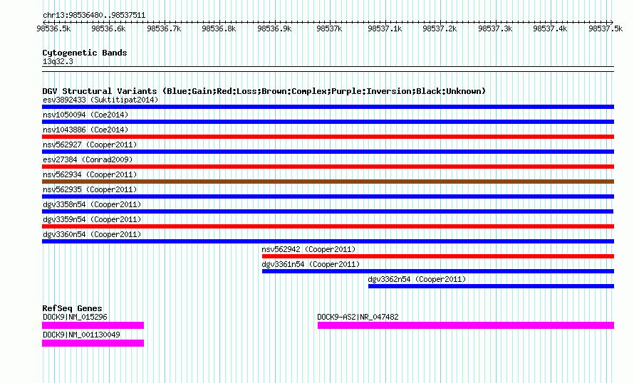This screenshot has height=383, width=634.
Task: Click the blue bar of dgv3362n54
Action: click(492, 286)
